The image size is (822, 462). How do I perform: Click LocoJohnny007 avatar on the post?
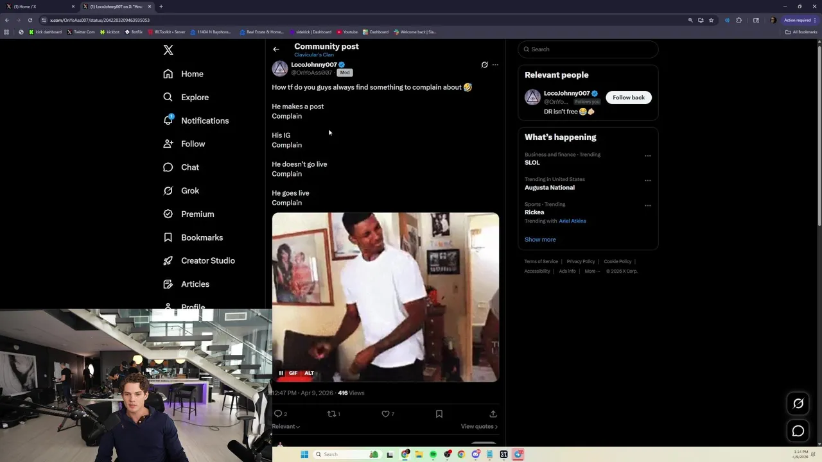[280, 68]
